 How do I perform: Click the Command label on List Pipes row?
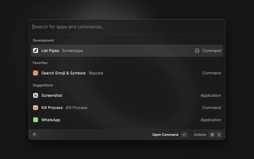[x=212, y=50]
